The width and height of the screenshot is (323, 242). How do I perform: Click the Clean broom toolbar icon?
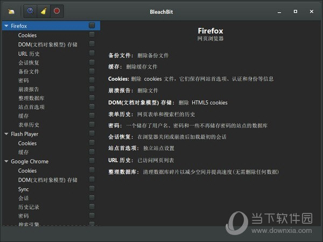click(x=44, y=11)
